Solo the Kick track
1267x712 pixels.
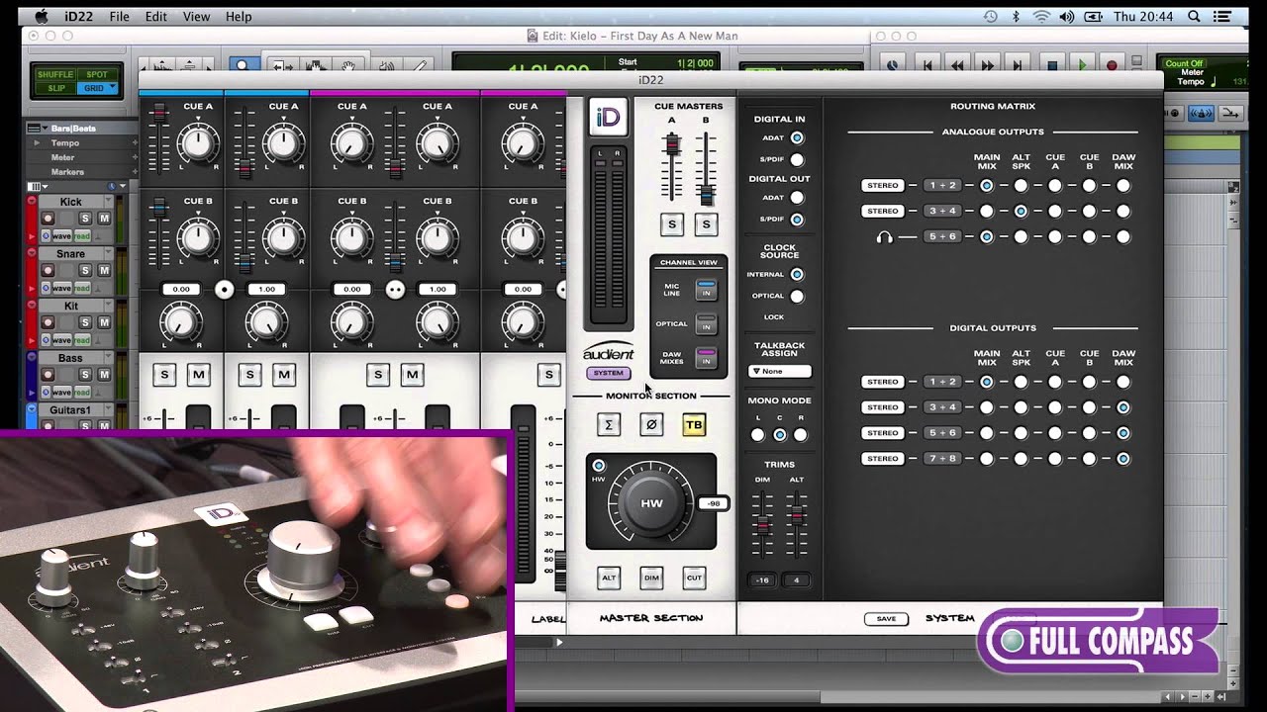pyautogui.click(x=85, y=219)
